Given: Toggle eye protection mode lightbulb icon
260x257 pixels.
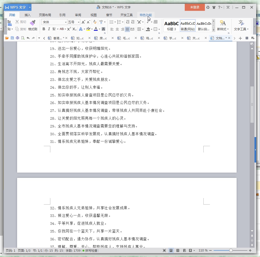Looking at the screenshot, I should 191,250.
